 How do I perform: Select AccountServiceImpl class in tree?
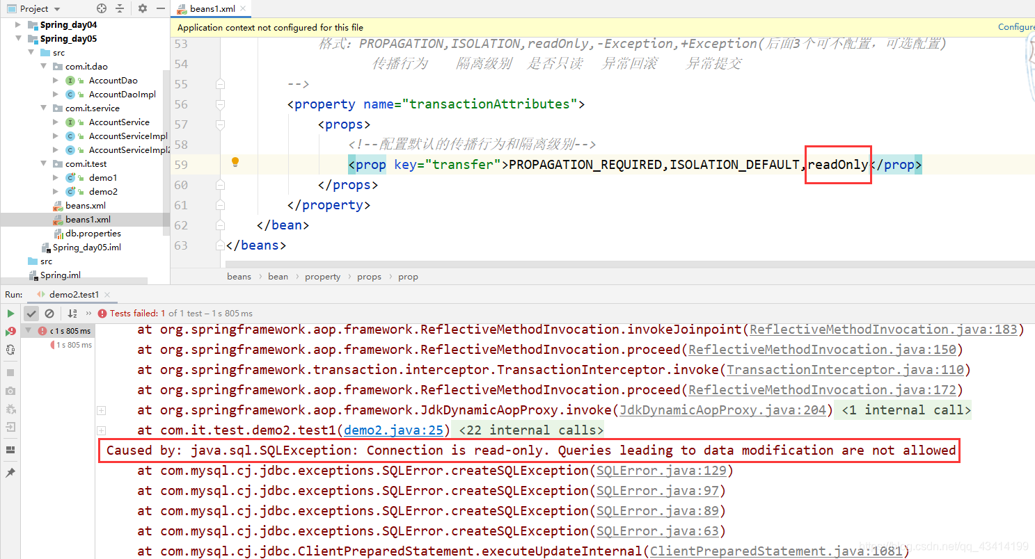(128, 136)
